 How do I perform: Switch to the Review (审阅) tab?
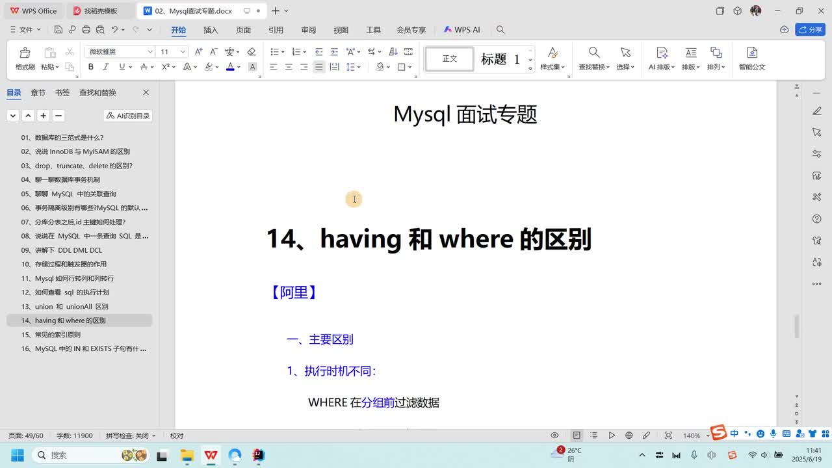(x=308, y=30)
